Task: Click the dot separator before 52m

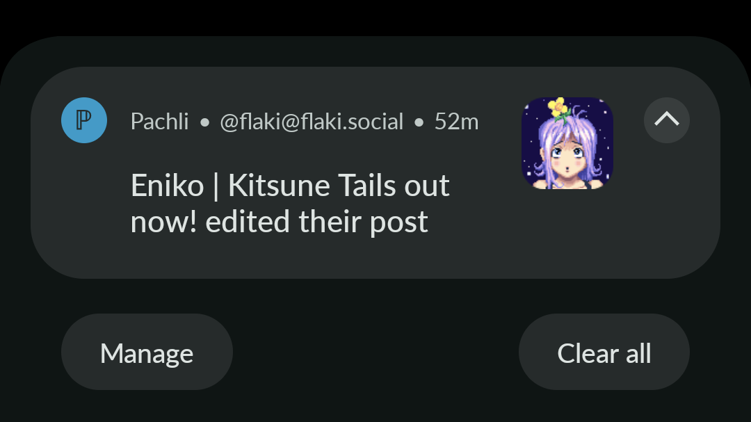Action: click(419, 122)
